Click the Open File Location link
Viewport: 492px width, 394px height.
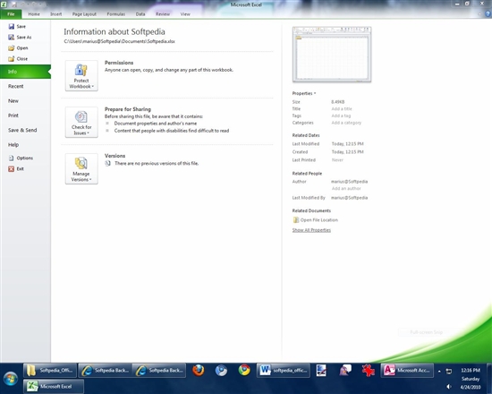pyautogui.click(x=319, y=220)
